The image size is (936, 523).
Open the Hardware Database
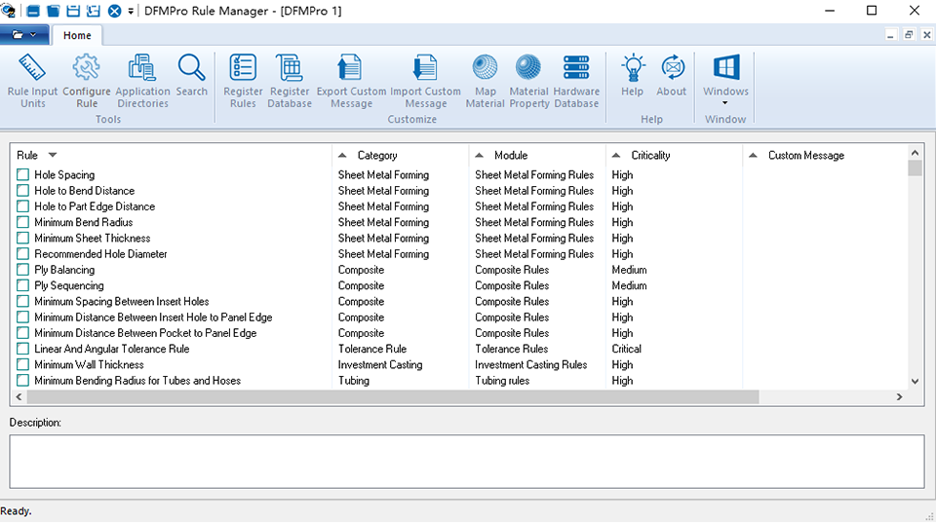576,81
